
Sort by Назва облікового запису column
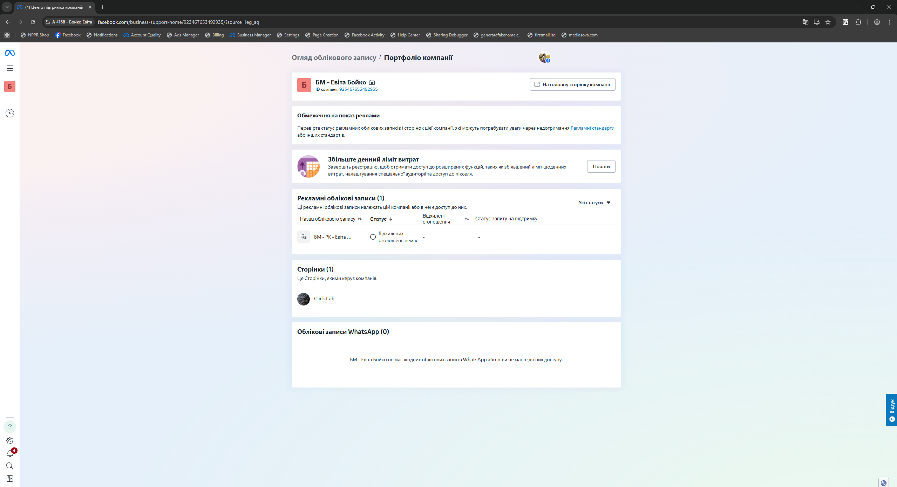[x=360, y=219]
